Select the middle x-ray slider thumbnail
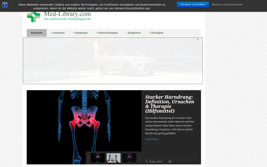 point(113,158)
